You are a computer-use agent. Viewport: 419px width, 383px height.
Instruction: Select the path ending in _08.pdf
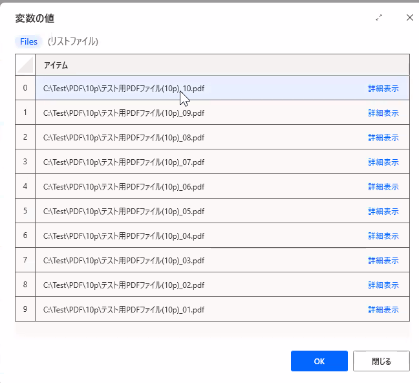(124, 138)
